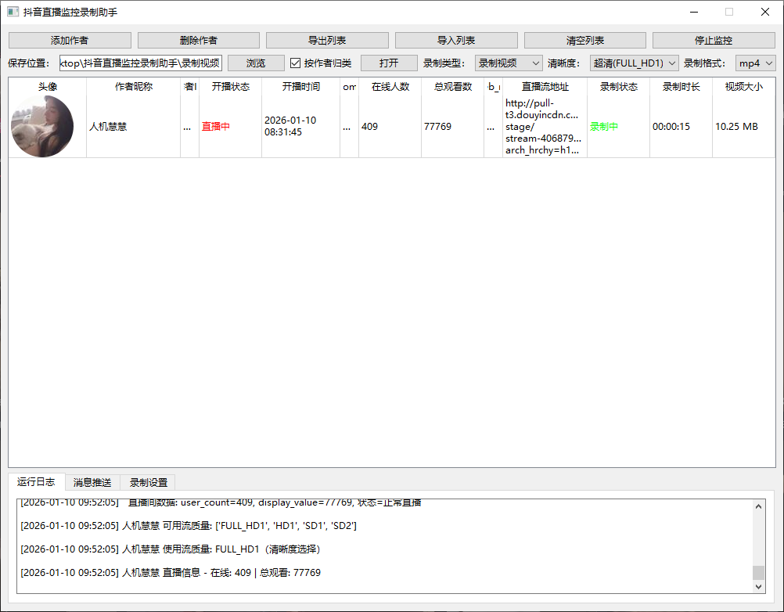Click the 添加作者 button
This screenshot has width=784, height=612.
click(x=70, y=41)
